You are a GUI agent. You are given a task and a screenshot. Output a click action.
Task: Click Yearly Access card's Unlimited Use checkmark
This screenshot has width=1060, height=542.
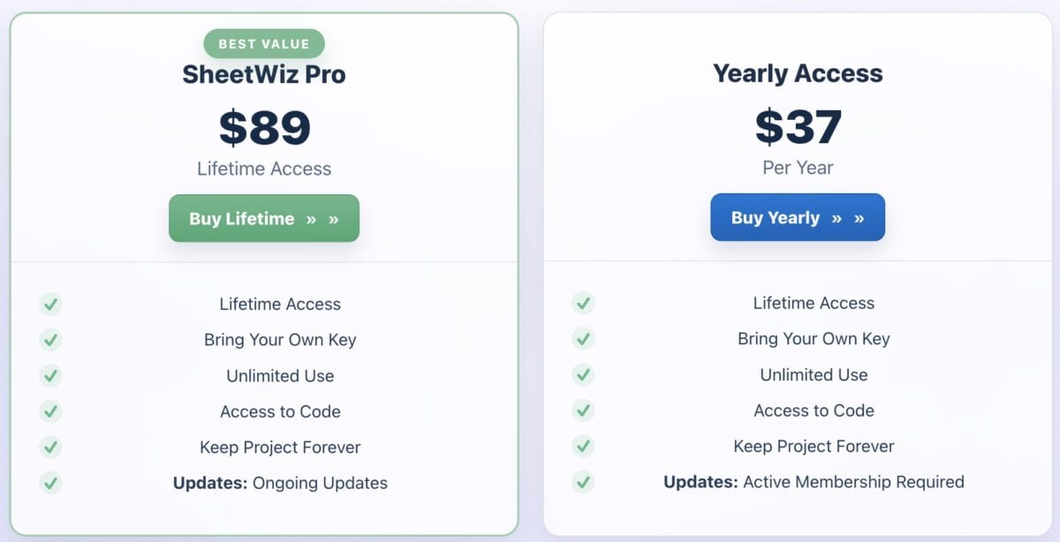click(x=583, y=375)
